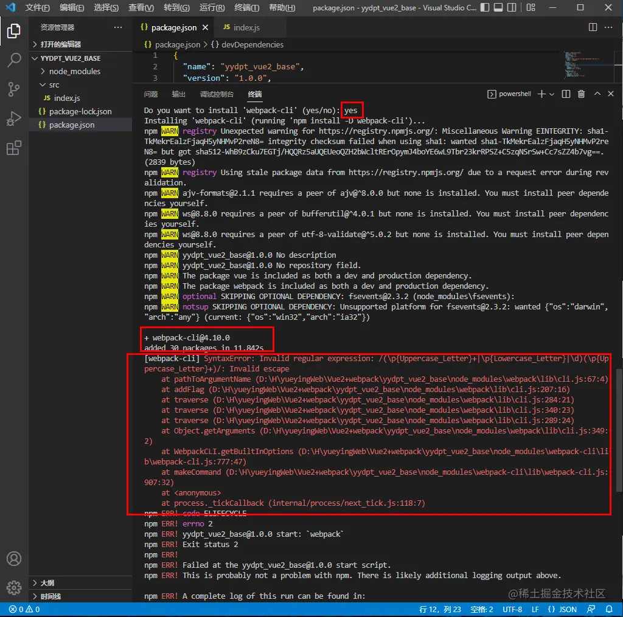Click the VS Code logo icon
This screenshot has width=623, height=617.
(x=10, y=7)
